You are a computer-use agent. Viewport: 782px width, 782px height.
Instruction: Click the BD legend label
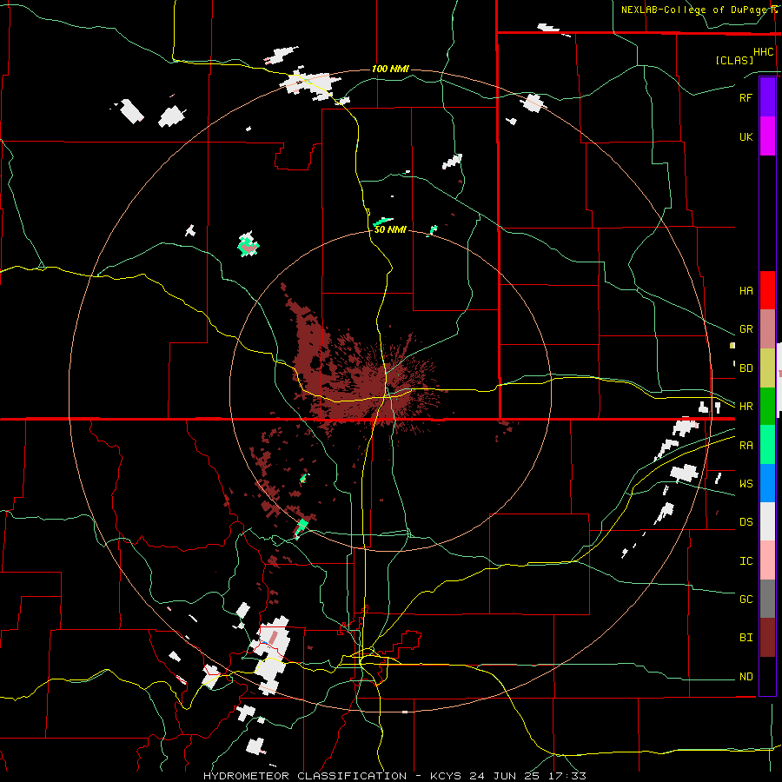pos(746,368)
